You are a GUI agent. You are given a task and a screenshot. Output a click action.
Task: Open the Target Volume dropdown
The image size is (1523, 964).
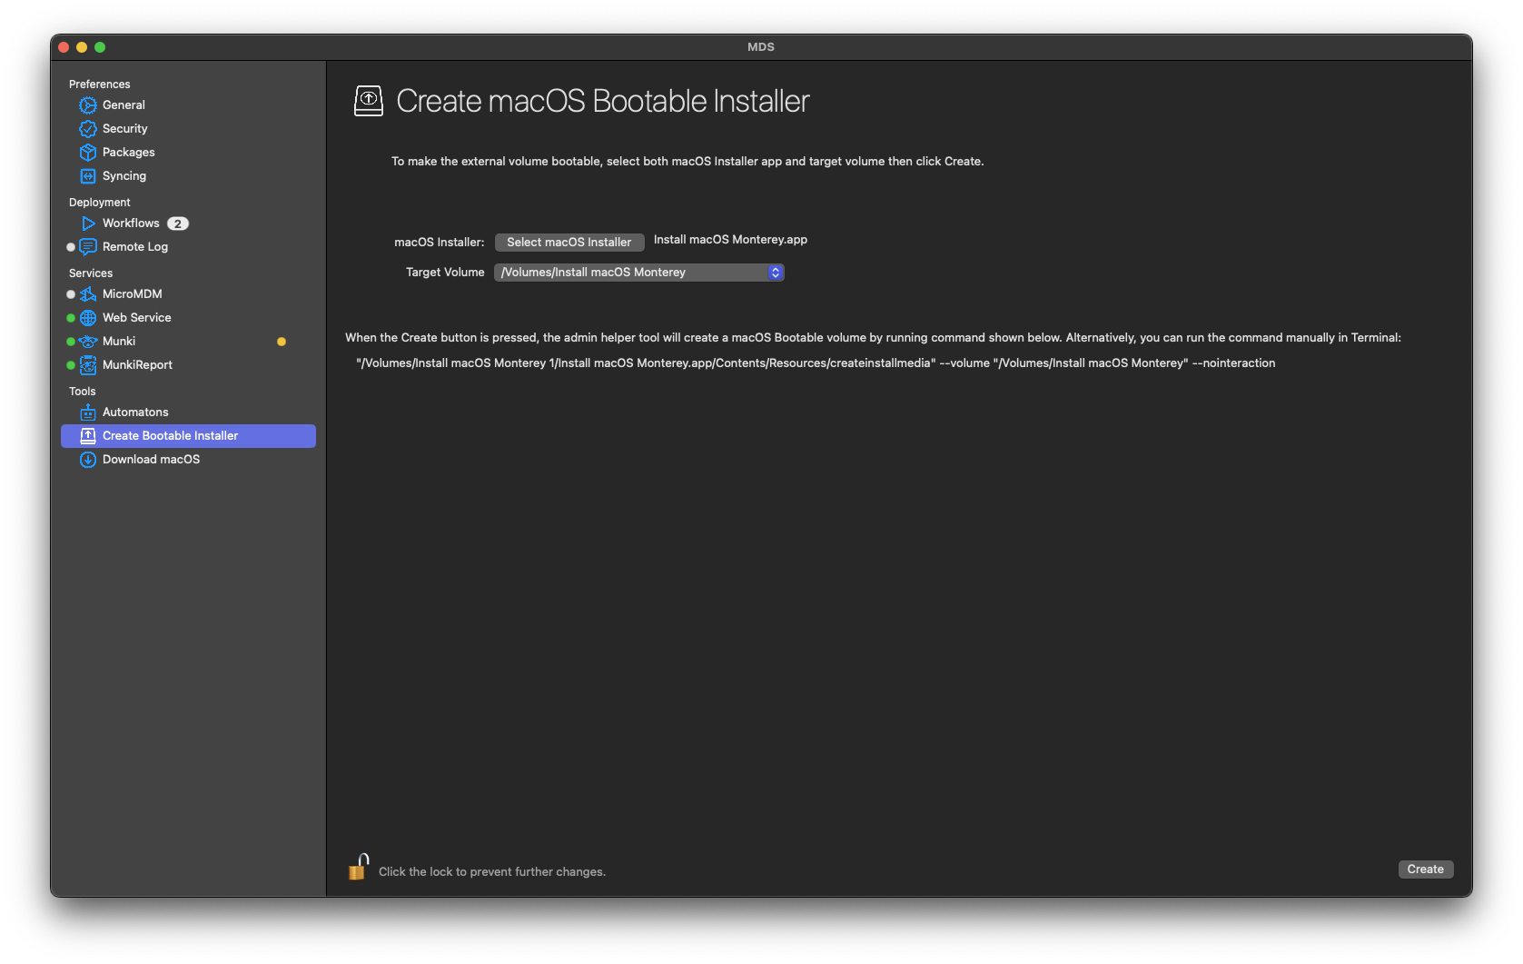[x=638, y=273]
